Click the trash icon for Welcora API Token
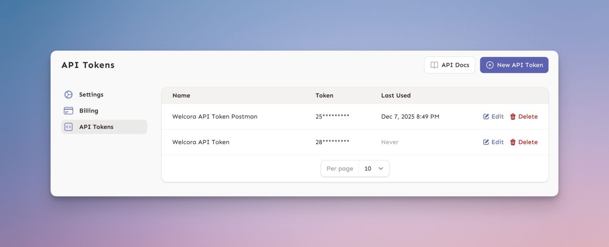Screen dimensions: 609x247 (513, 142)
